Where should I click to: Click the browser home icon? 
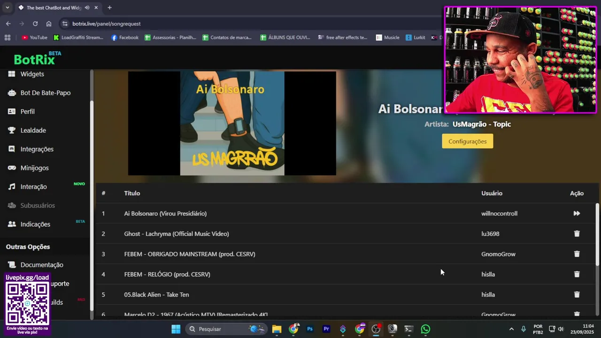[49, 23]
